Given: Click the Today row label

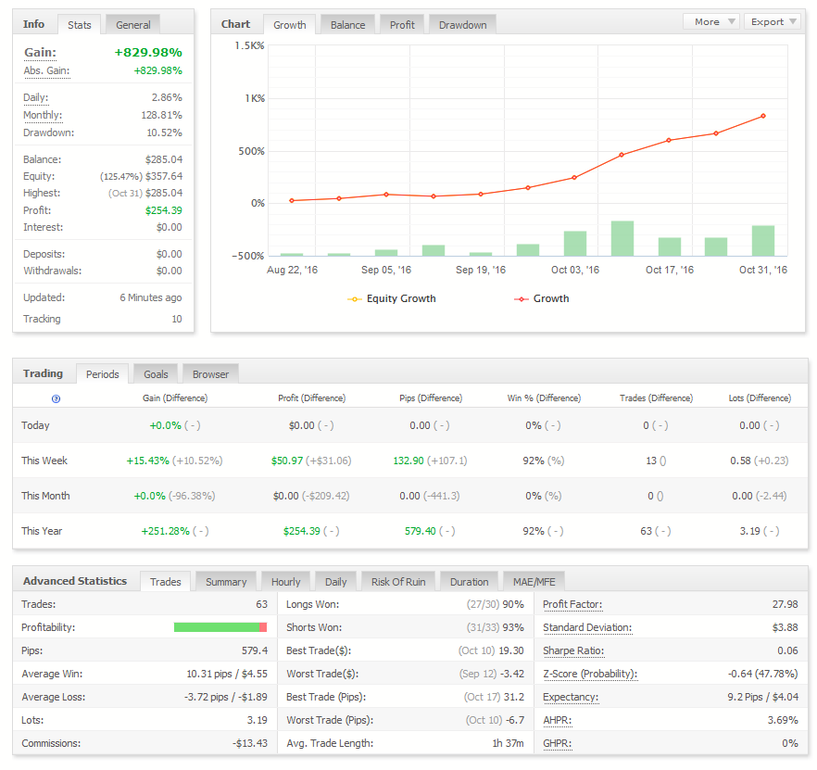Looking at the screenshot, I should (x=35, y=425).
